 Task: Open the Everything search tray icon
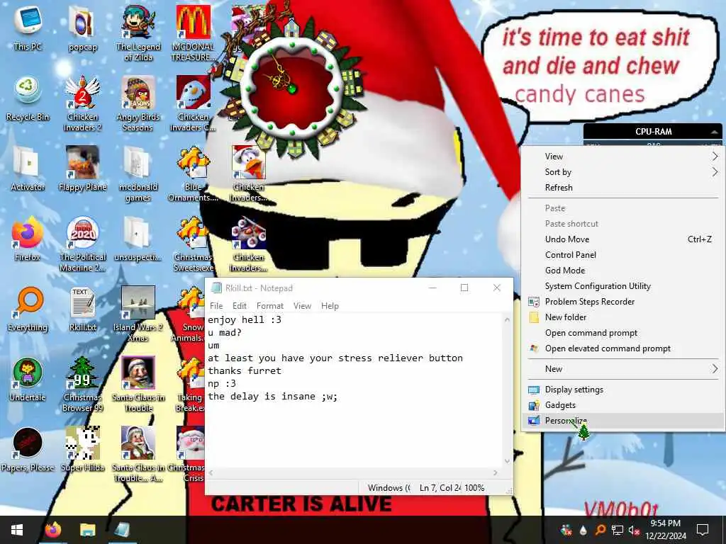coord(600,530)
